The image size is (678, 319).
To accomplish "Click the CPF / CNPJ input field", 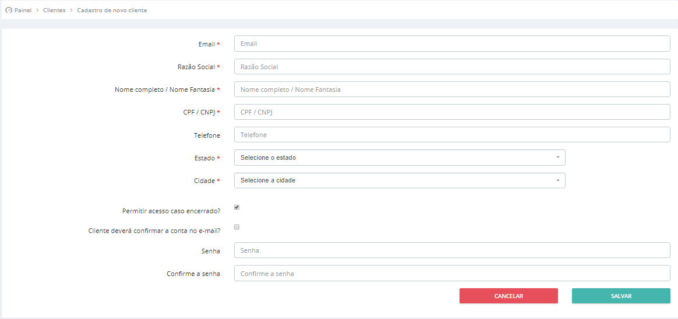I will [452, 112].
